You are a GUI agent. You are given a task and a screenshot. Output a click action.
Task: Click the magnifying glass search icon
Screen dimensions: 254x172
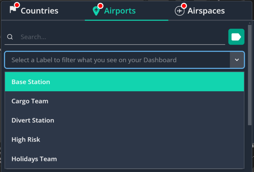coord(10,37)
